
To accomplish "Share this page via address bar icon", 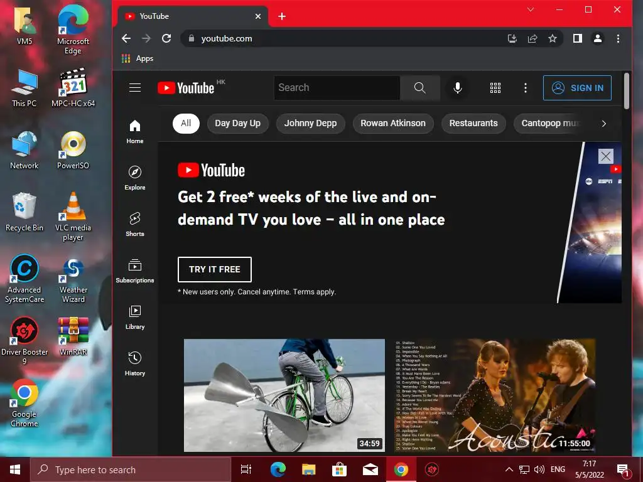I will (x=532, y=38).
